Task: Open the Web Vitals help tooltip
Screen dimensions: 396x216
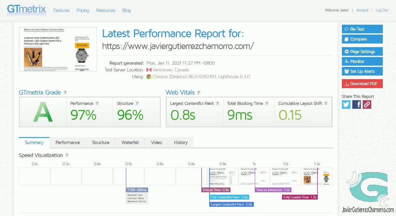Action: (x=199, y=93)
